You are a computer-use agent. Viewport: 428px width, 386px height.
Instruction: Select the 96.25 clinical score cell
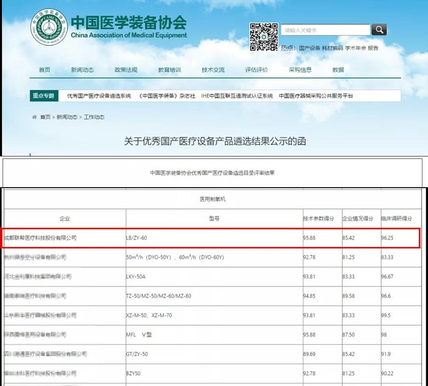pos(400,238)
